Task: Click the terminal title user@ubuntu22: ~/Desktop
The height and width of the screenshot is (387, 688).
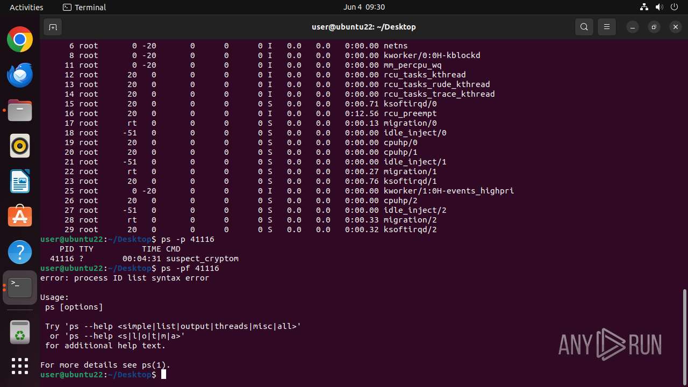Action: coord(364,27)
